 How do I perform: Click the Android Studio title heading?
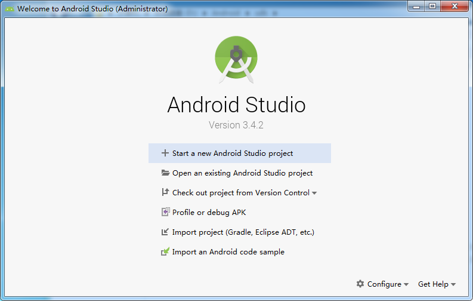pos(236,105)
